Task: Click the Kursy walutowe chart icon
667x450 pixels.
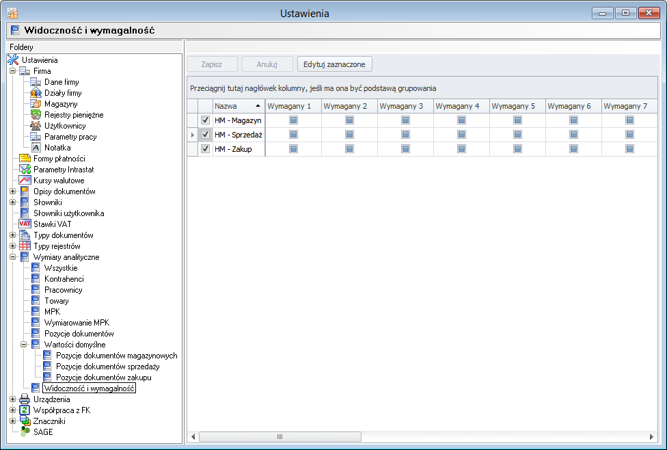Action: coord(25,181)
